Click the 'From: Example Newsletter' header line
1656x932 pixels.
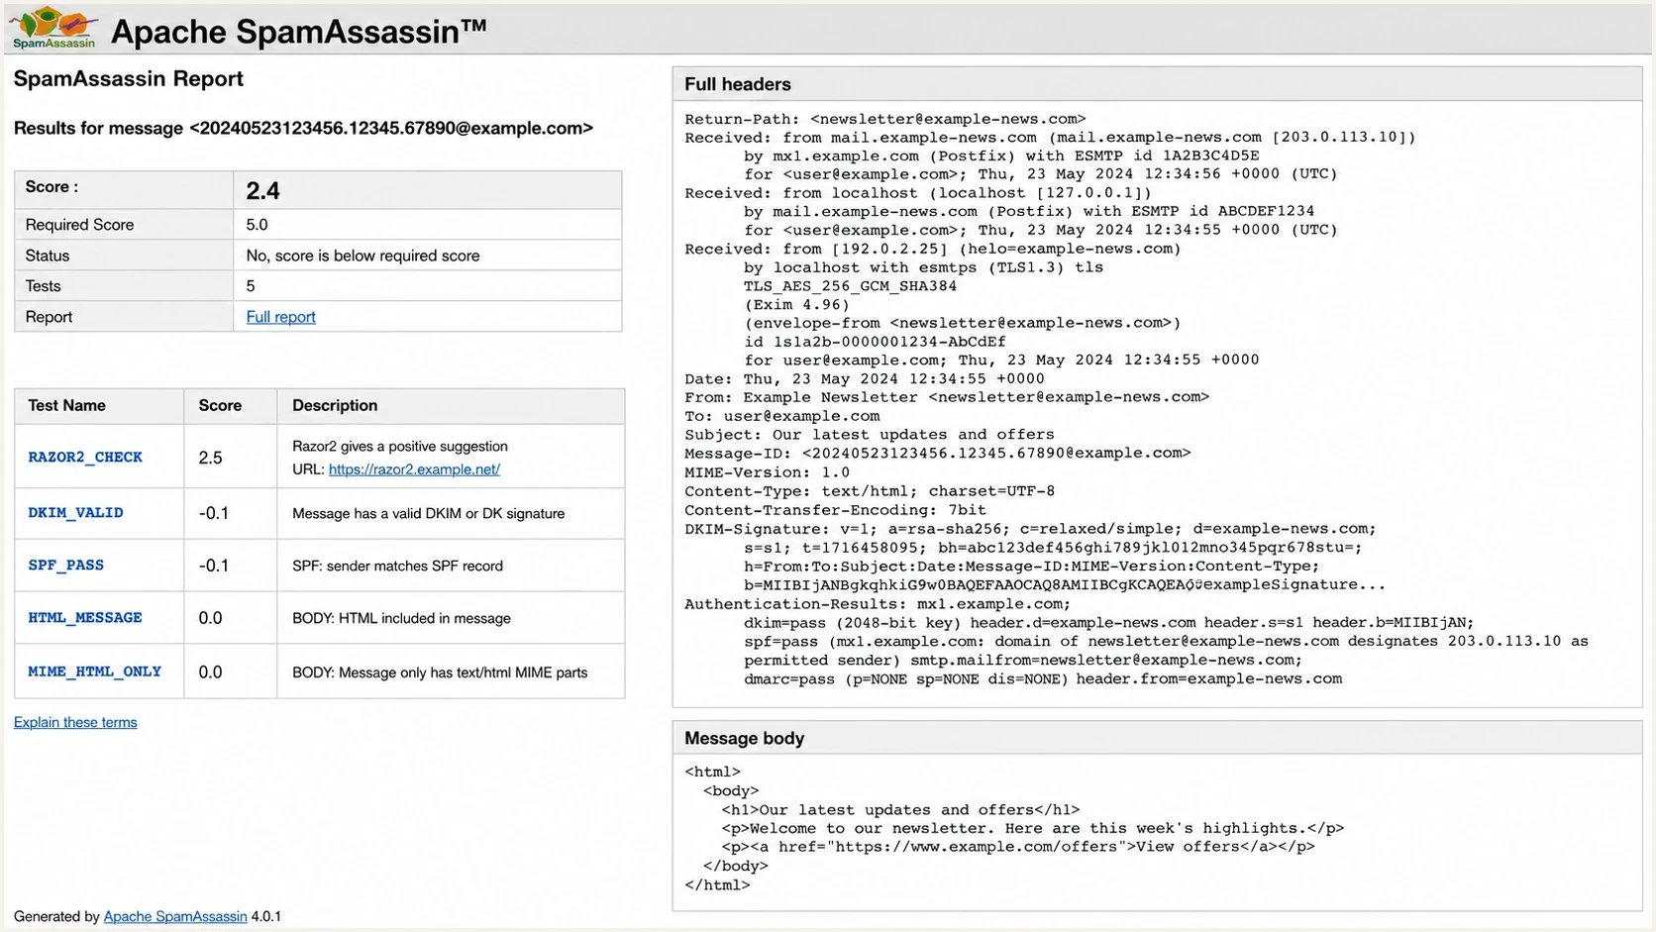click(x=947, y=397)
